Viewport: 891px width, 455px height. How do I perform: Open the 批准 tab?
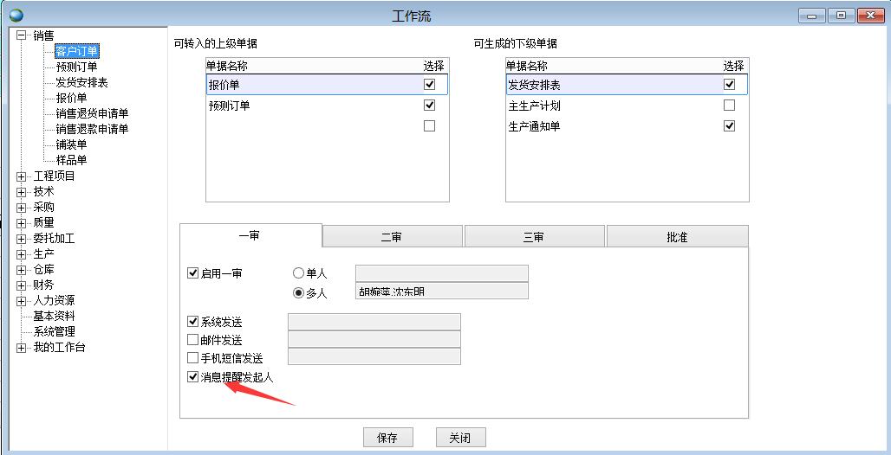(677, 237)
